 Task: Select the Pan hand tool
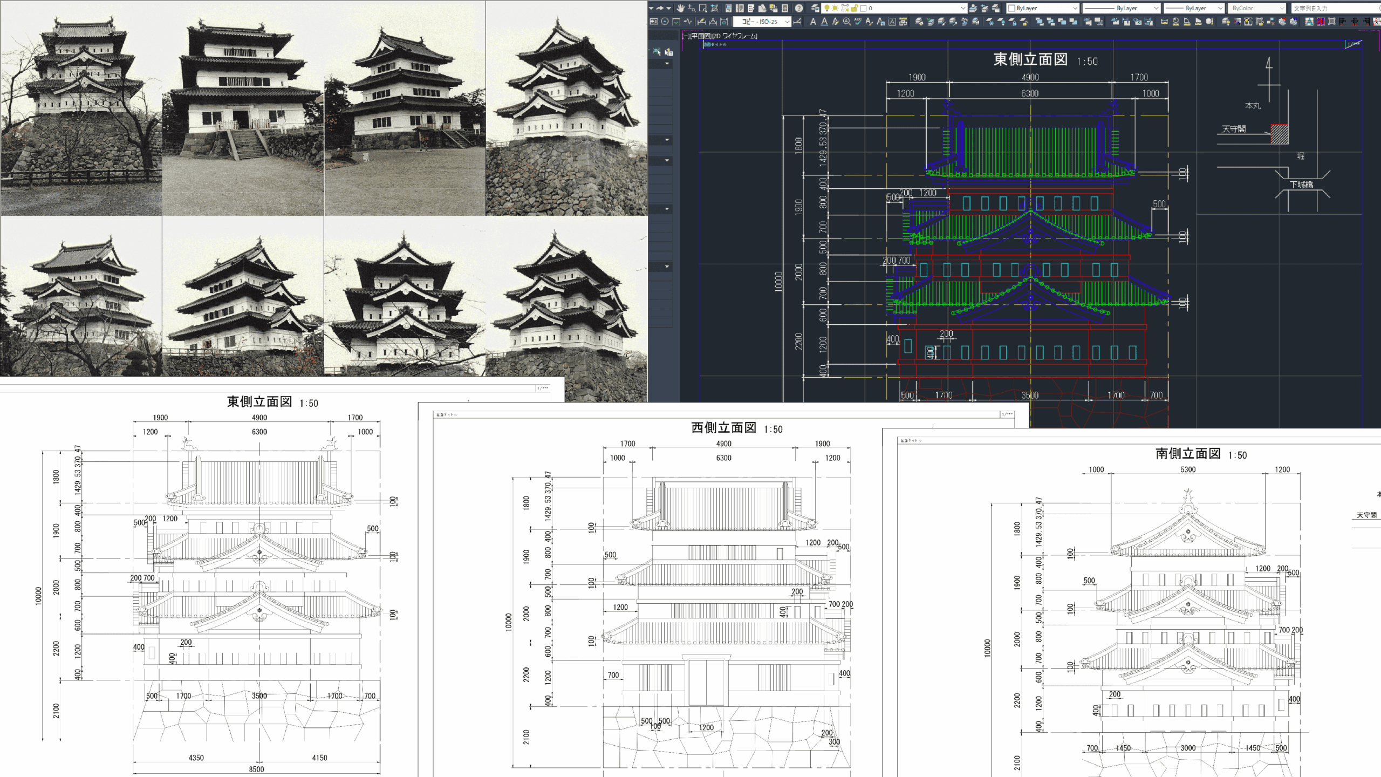click(x=681, y=8)
